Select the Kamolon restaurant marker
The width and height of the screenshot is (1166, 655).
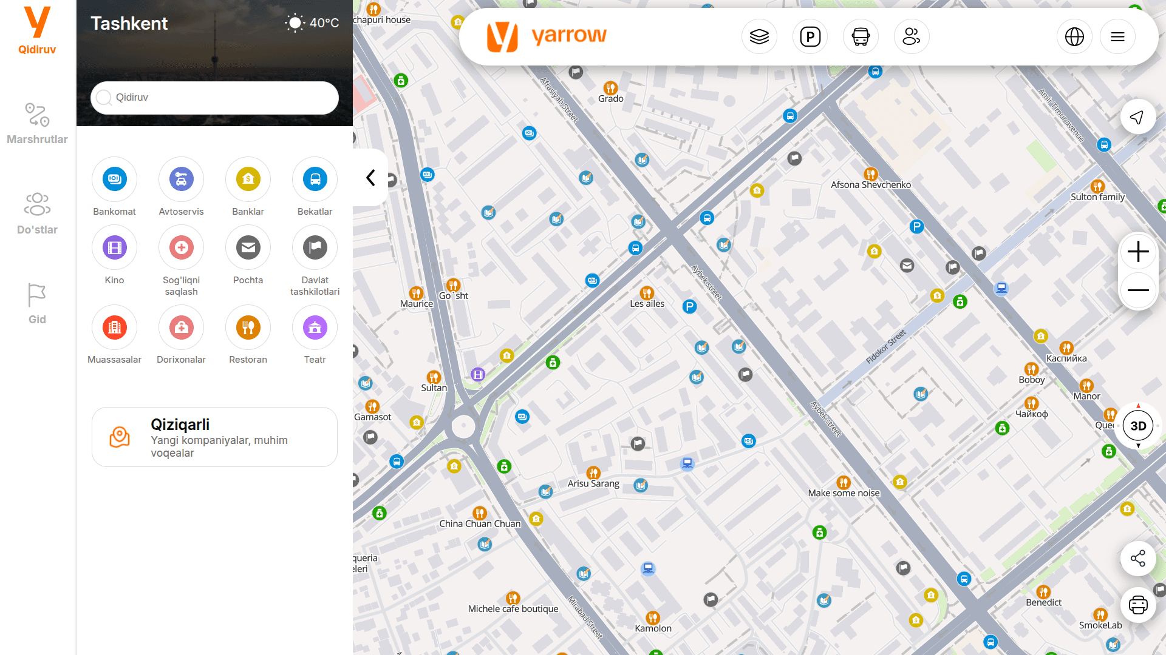pos(653,618)
